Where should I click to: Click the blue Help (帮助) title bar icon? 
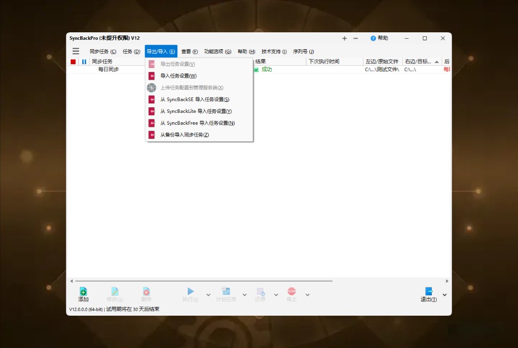[x=374, y=38]
